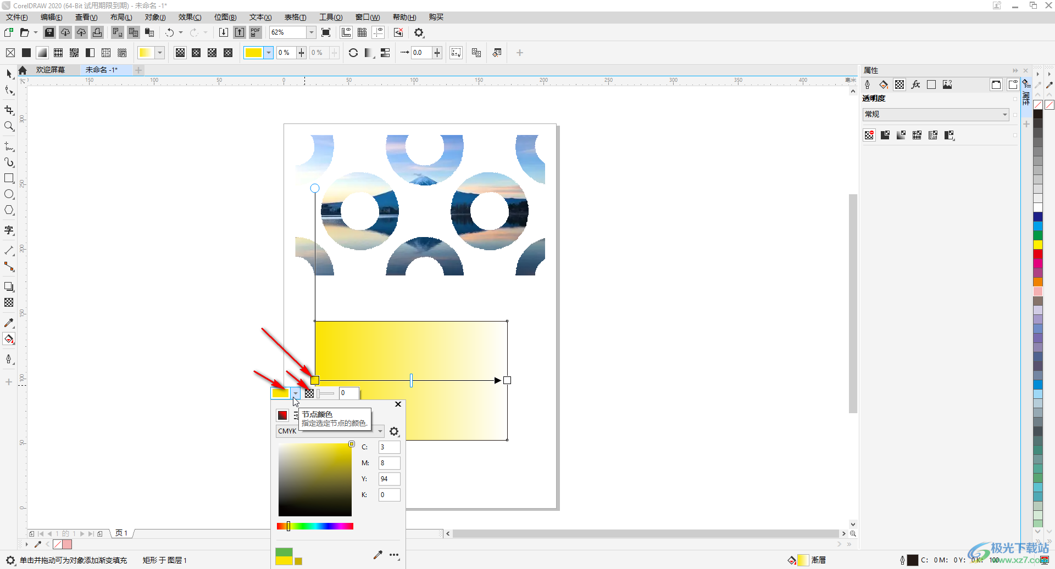Click the 页 1 page tab
Image resolution: width=1055 pixels, height=569 pixels.
(121, 533)
